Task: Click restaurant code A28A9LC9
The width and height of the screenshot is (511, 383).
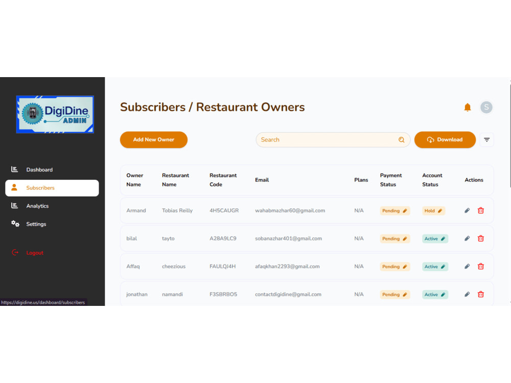Action: pyautogui.click(x=223, y=238)
